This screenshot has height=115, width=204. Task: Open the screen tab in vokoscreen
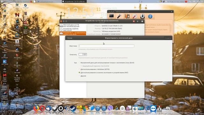coord(111,16)
